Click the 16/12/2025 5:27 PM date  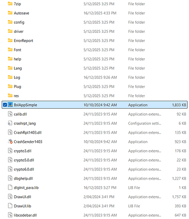click(x=100, y=188)
